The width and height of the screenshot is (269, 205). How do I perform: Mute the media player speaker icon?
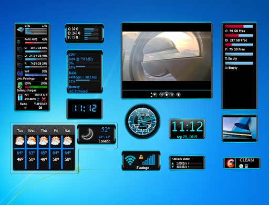[x=155, y=95]
